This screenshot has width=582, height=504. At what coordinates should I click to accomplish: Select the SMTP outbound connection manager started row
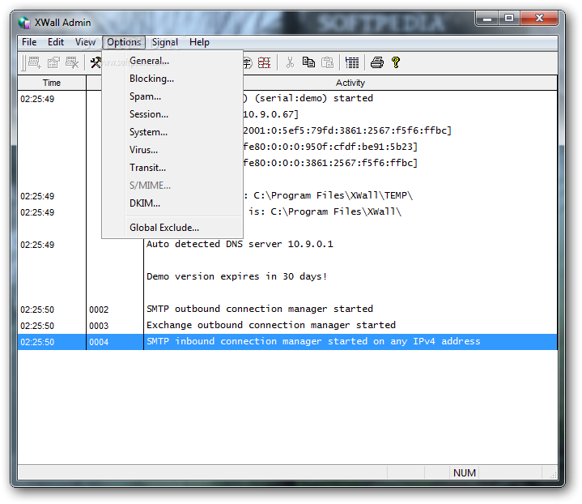point(287,309)
